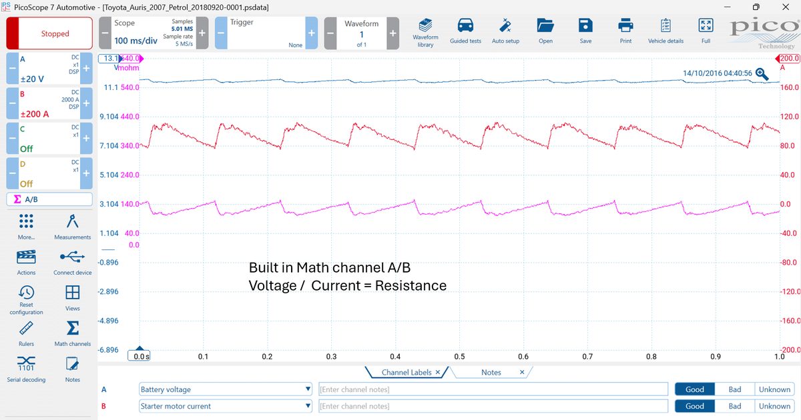The image size is (801, 420).
Task: Click the 0.0 s time ruler handle
Action: tap(140, 355)
